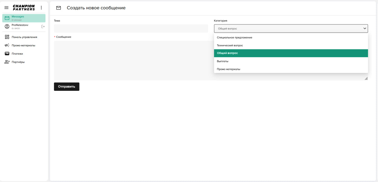Click the profile avatar icon

click(x=7, y=27)
